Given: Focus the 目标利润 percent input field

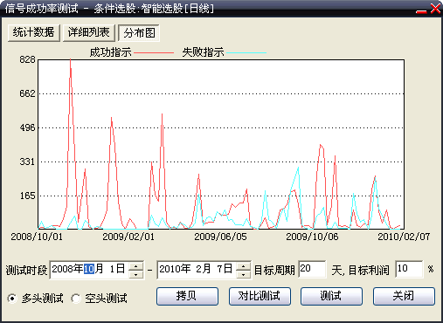Looking at the screenshot, I should pyautogui.click(x=409, y=269).
